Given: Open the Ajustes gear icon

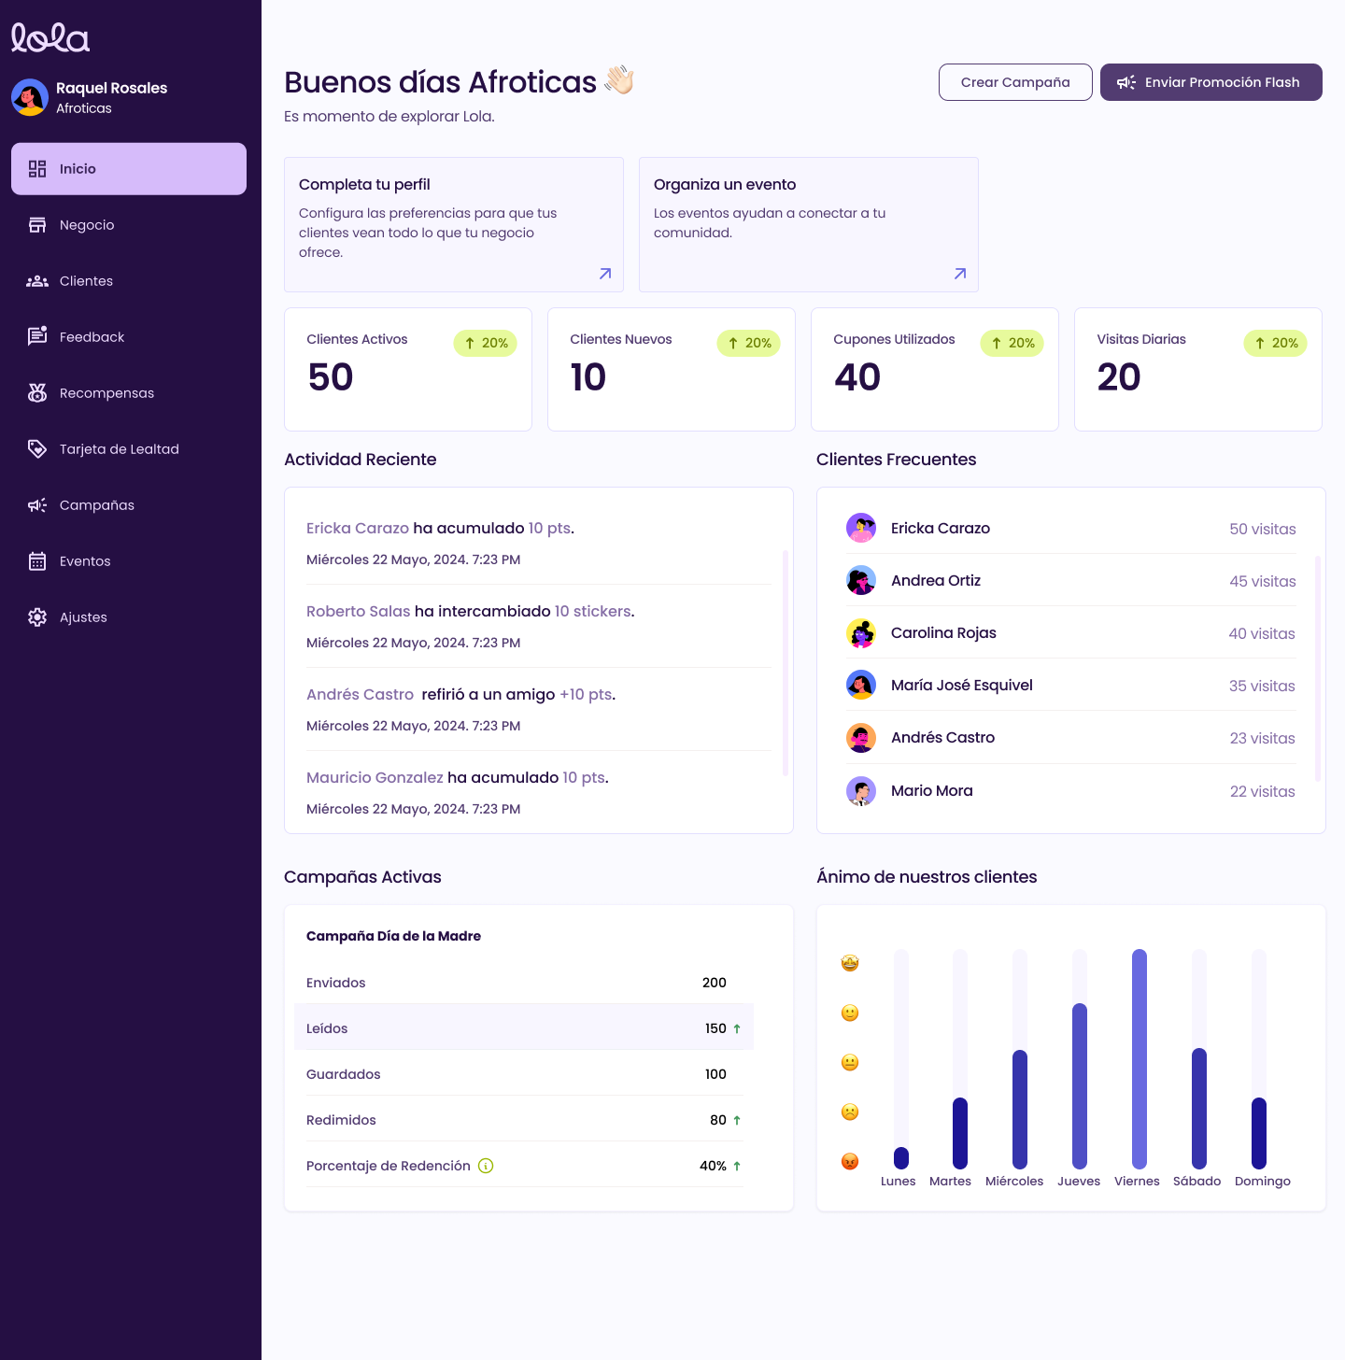Looking at the screenshot, I should point(37,616).
